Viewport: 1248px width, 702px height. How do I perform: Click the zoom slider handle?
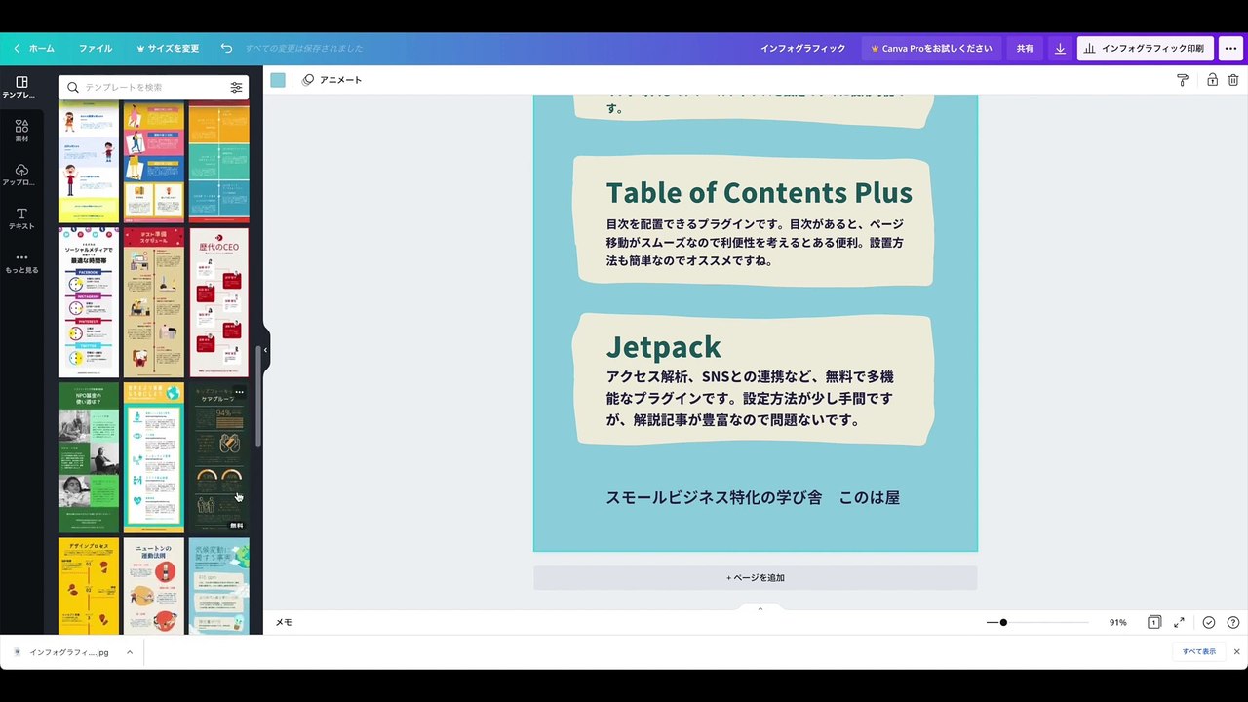coord(1003,622)
